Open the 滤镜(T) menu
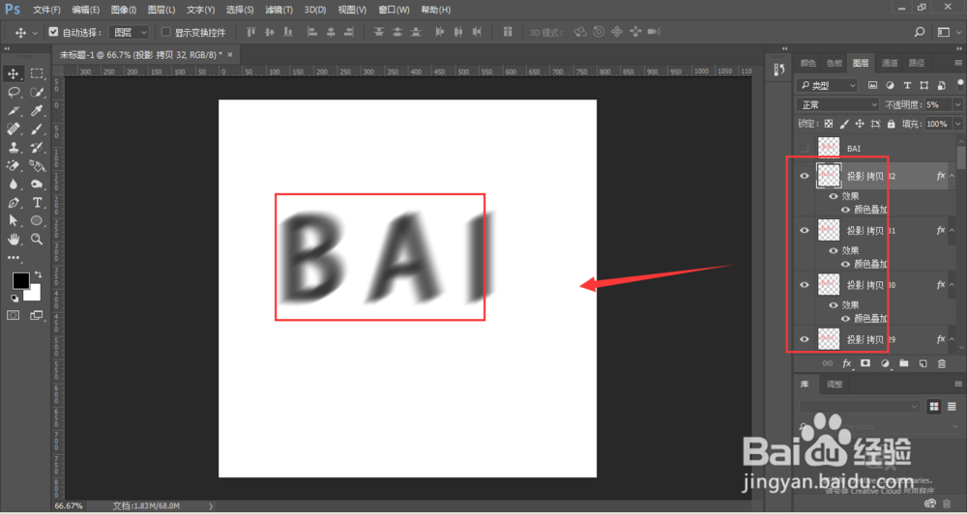Screen dimensions: 967x515 coord(278,10)
